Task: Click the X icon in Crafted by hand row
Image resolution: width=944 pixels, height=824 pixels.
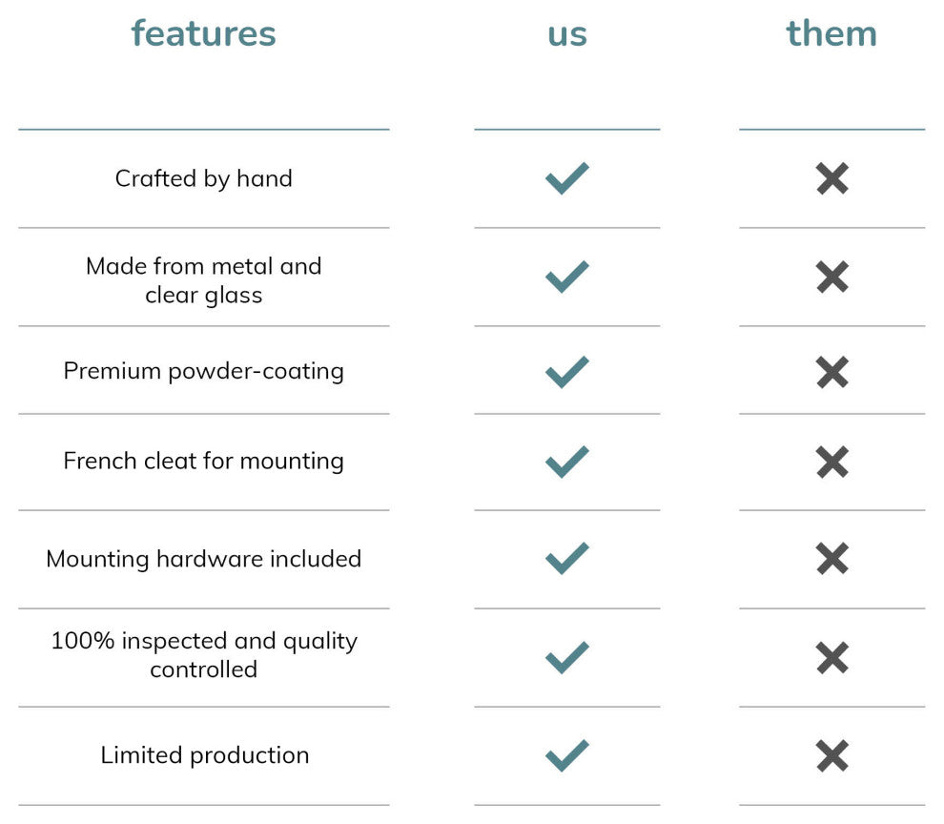Action: point(831,178)
